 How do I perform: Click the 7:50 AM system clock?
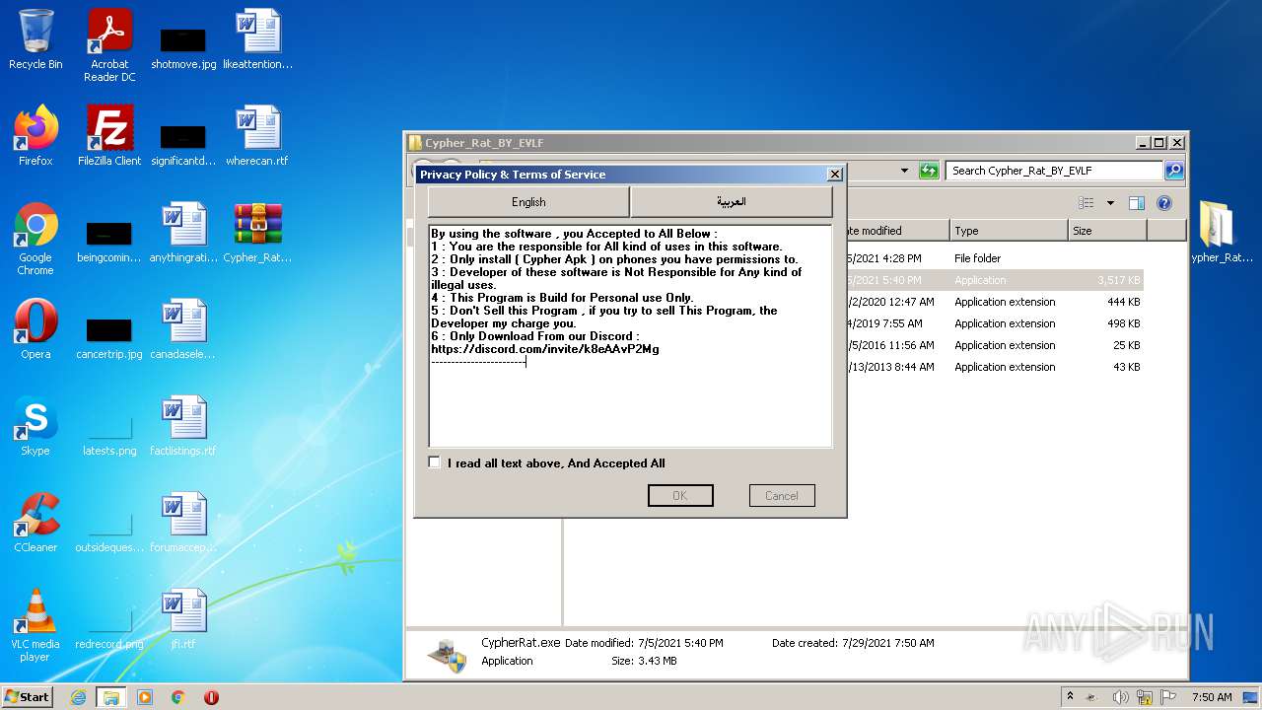[x=1212, y=697]
